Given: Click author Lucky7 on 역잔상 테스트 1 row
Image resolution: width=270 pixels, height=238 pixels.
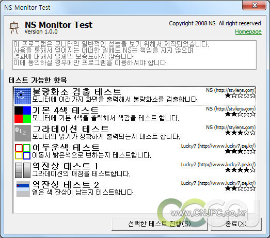Looking at the screenshot, I should (218, 165).
